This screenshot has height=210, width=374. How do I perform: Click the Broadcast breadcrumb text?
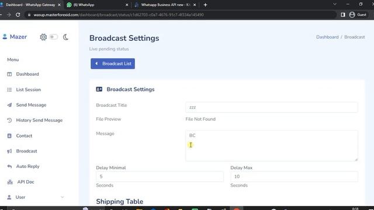tap(355, 37)
